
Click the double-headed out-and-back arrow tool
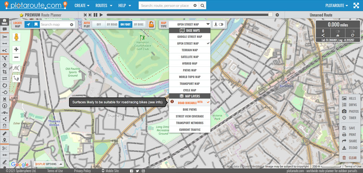point(5,43)
